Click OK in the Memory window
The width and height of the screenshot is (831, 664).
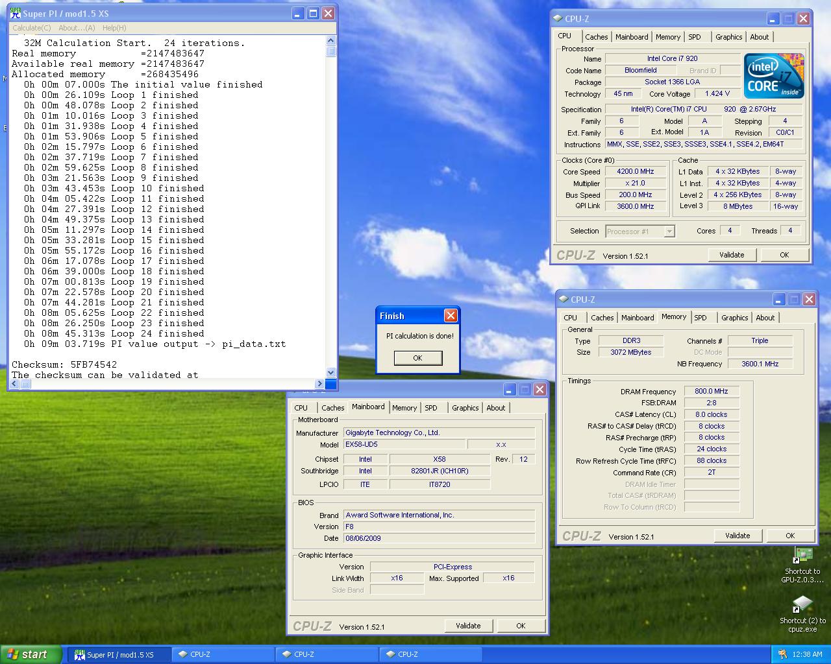click(790, 536)
